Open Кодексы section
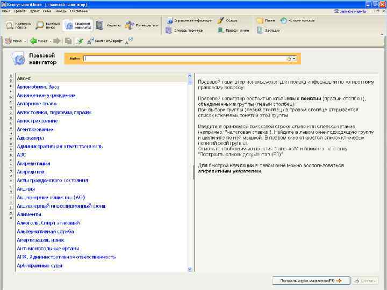387x290 pixels. click(x=108, y=25)
